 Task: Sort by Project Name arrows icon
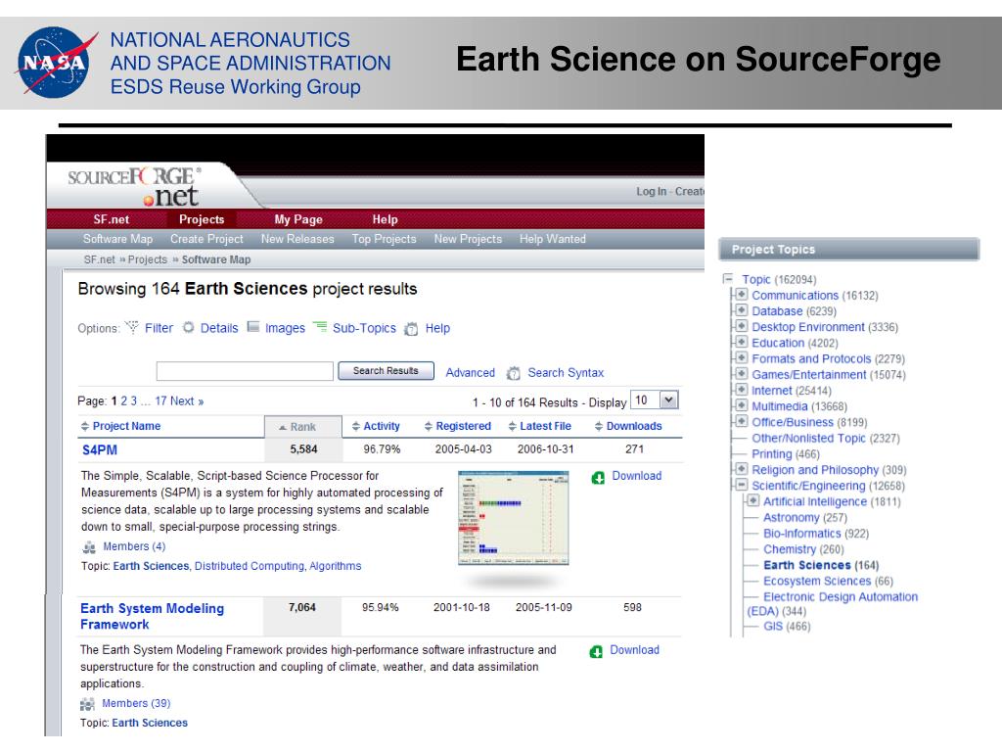85,427
